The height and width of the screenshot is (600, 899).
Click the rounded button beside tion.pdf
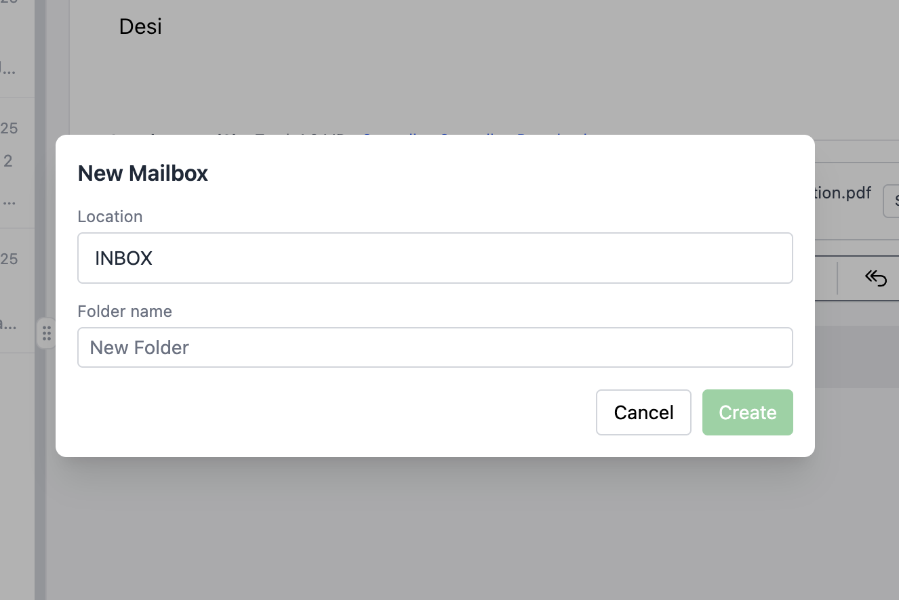894,200
